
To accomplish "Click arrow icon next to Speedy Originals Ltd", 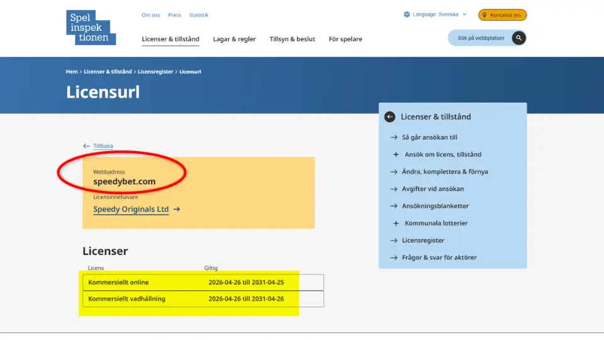I will [176, 209].
